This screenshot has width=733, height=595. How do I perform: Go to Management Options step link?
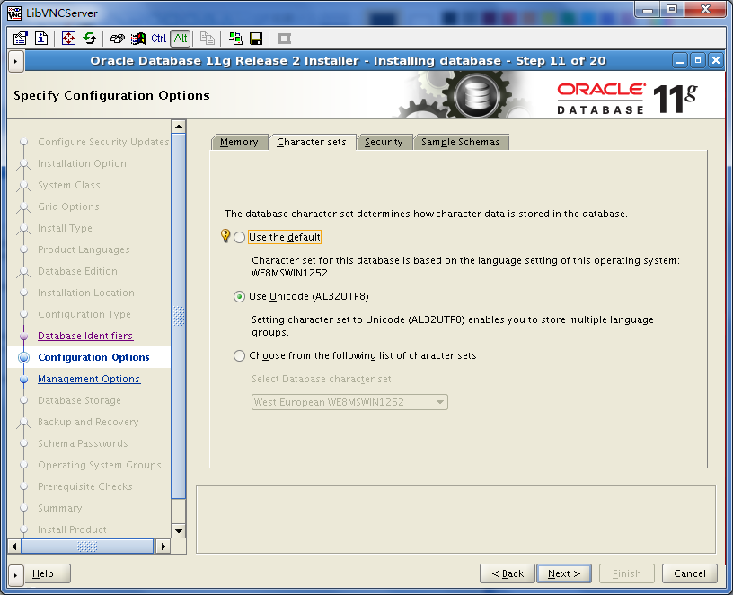pyautogui.click(x=89, y=379)
